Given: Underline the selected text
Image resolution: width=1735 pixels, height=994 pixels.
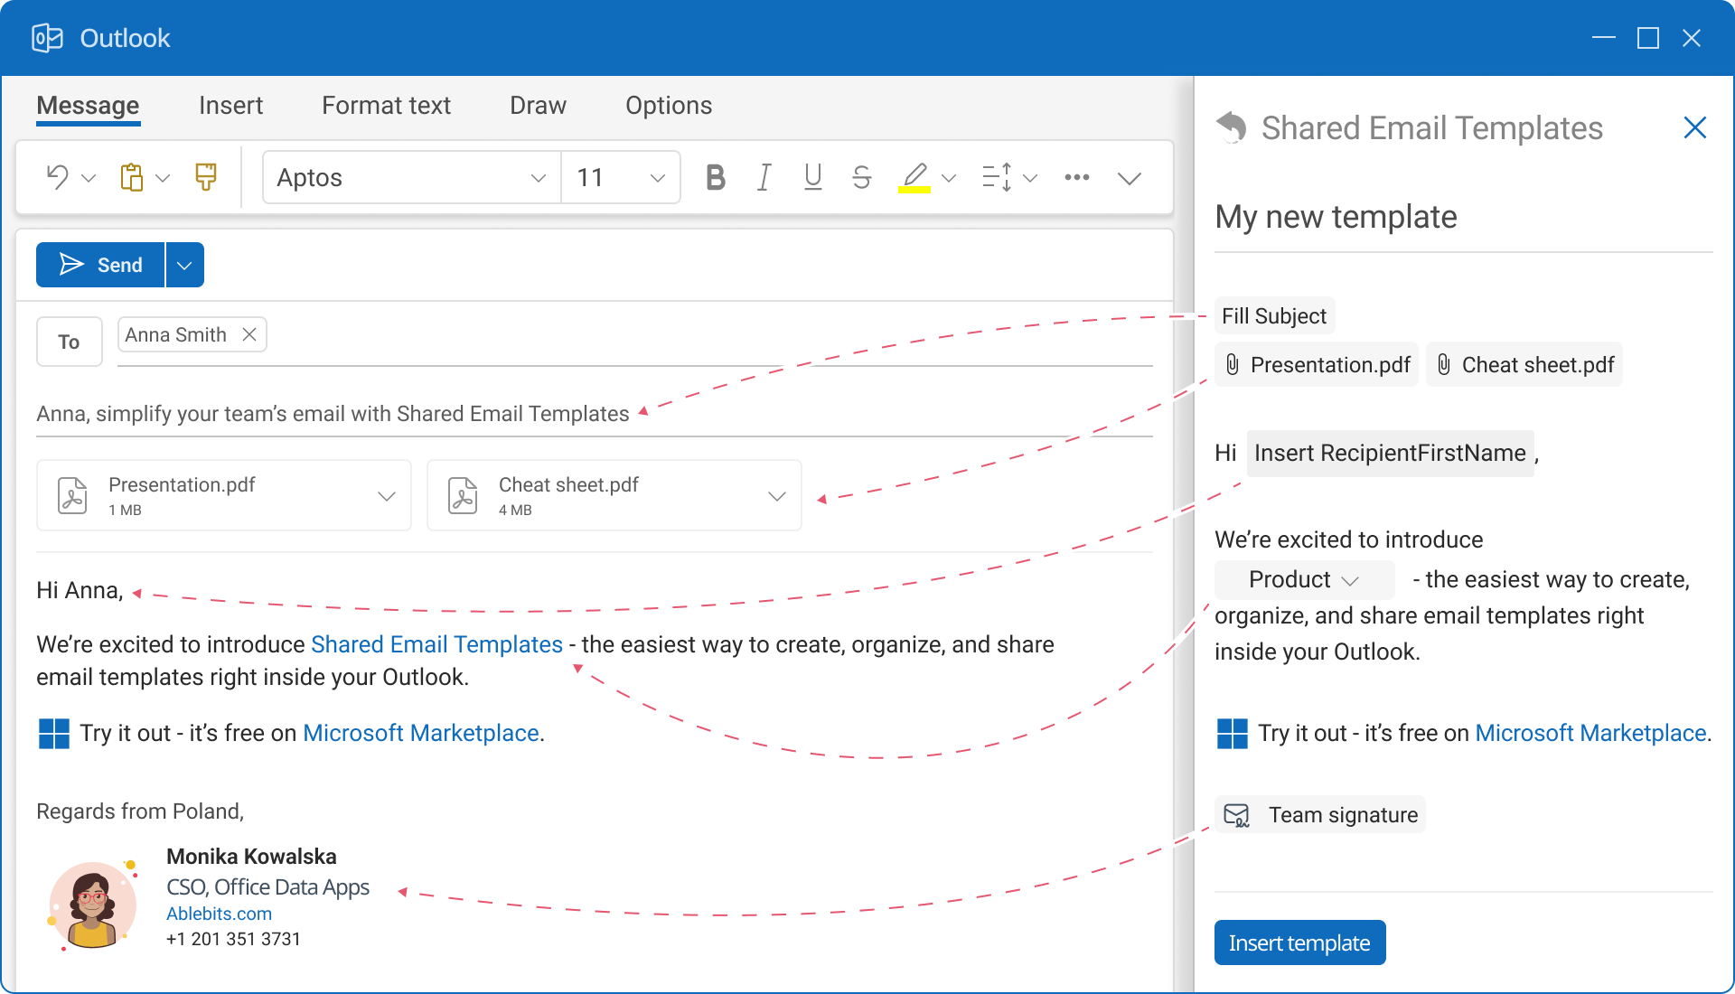Looking at the screenshot, I should coord(811,177).
